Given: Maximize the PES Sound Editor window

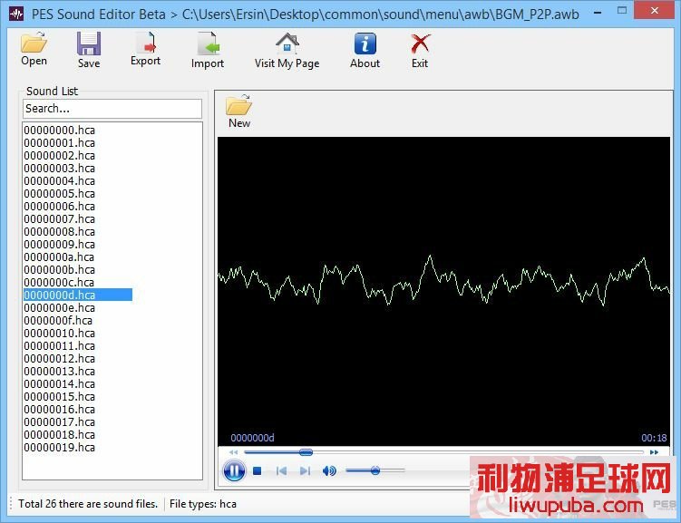Looking at the screenshot, I should 622,10.
